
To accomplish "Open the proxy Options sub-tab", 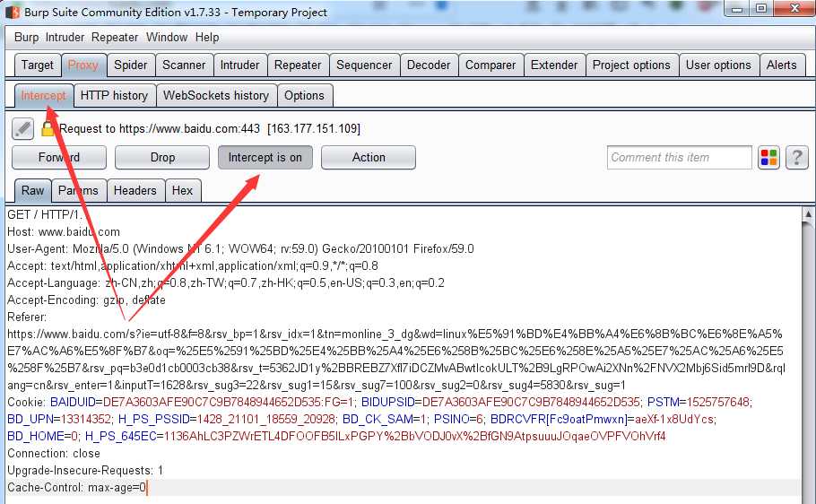I will pyautogui.click(x=304, y=96).
